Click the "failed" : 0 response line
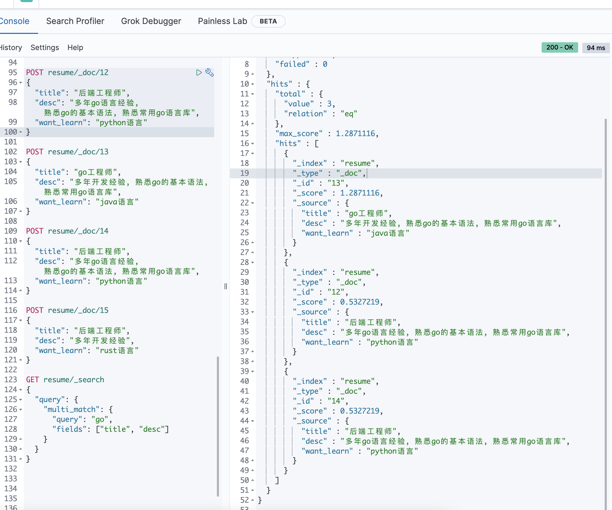Image resolution: width=612 pixels, height=510 pixels. pos(301,64)
